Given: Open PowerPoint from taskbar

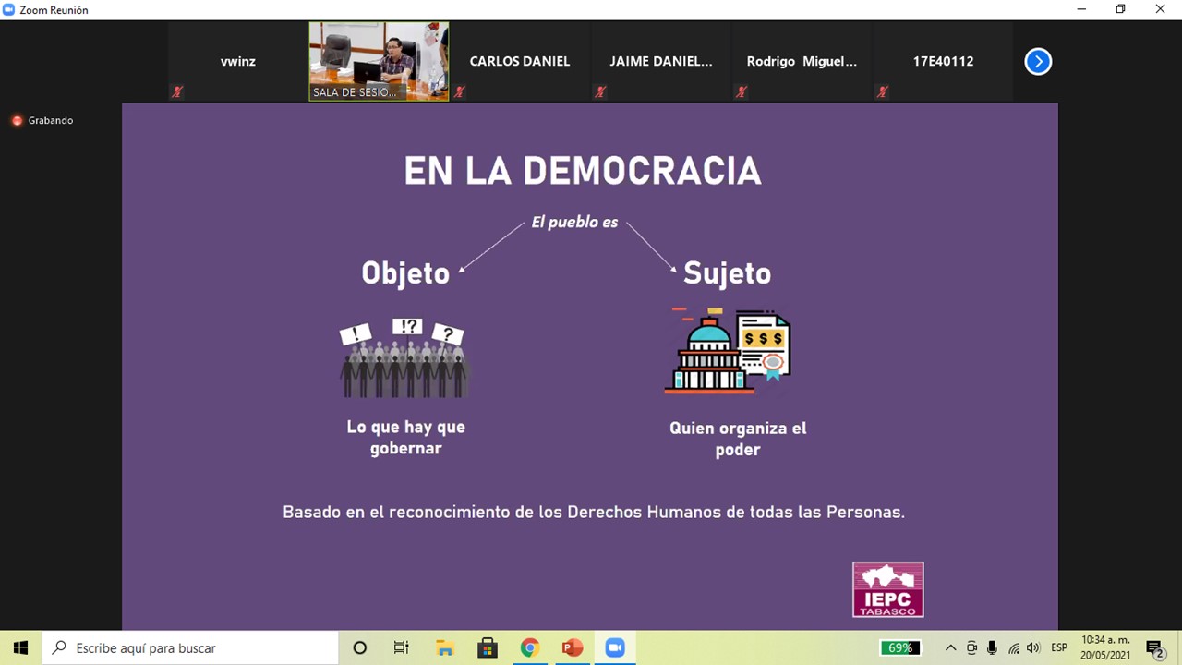Looking at the screenshot, I should tap(572, 647).
